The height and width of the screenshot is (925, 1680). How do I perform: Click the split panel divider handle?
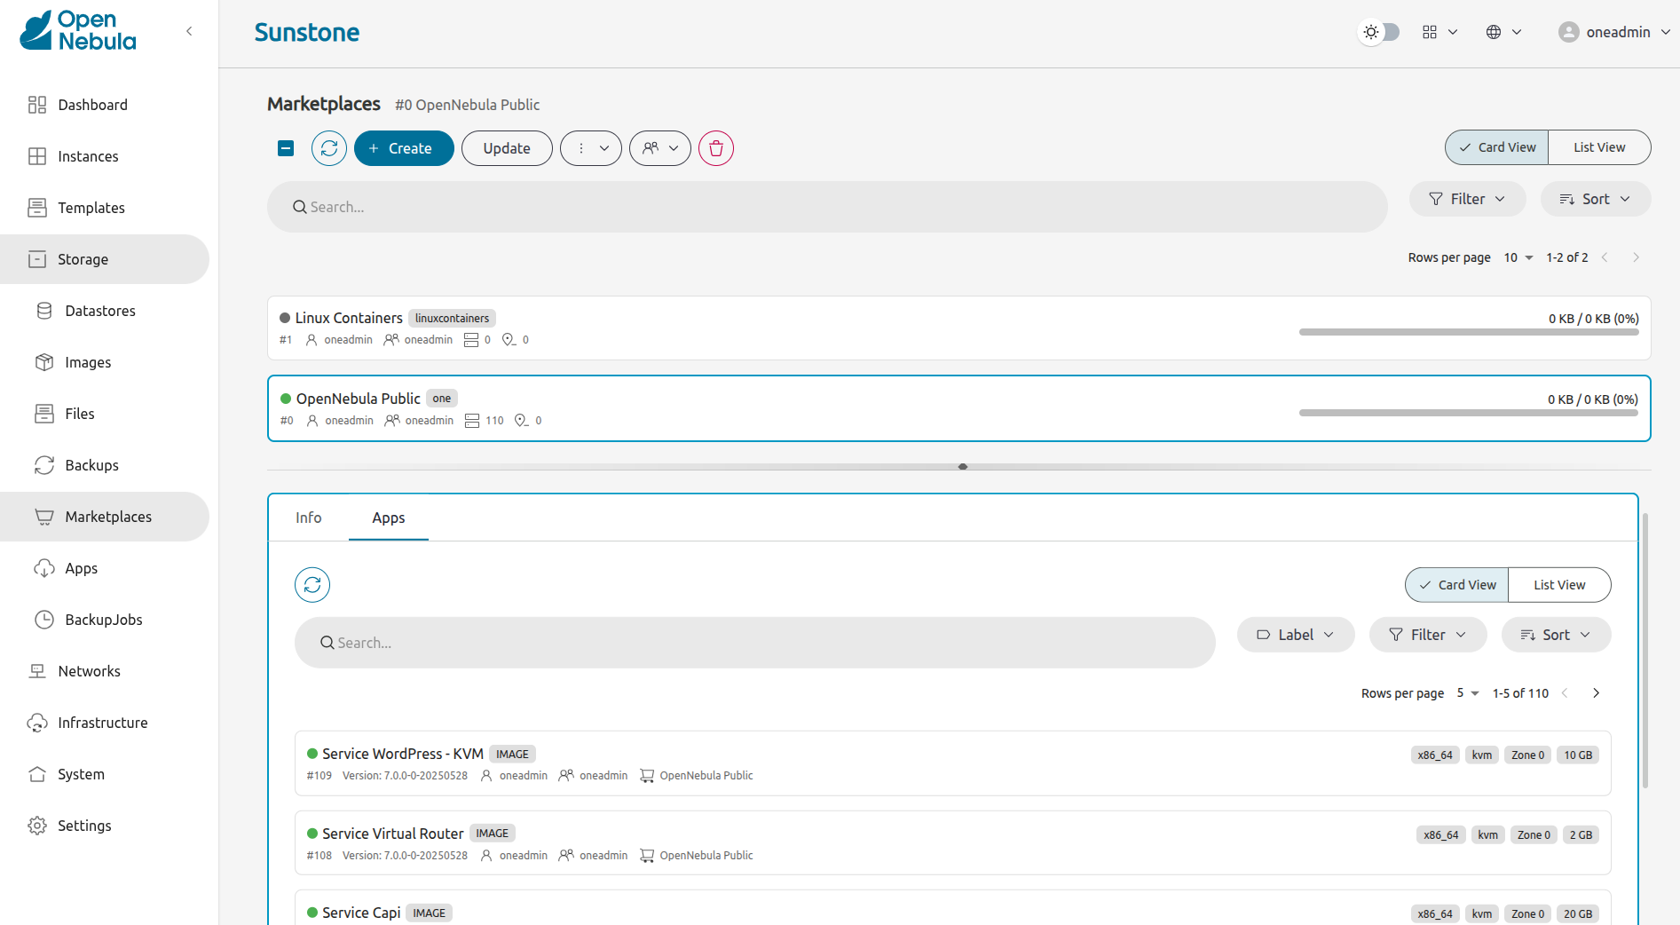[x=963, y=466]
